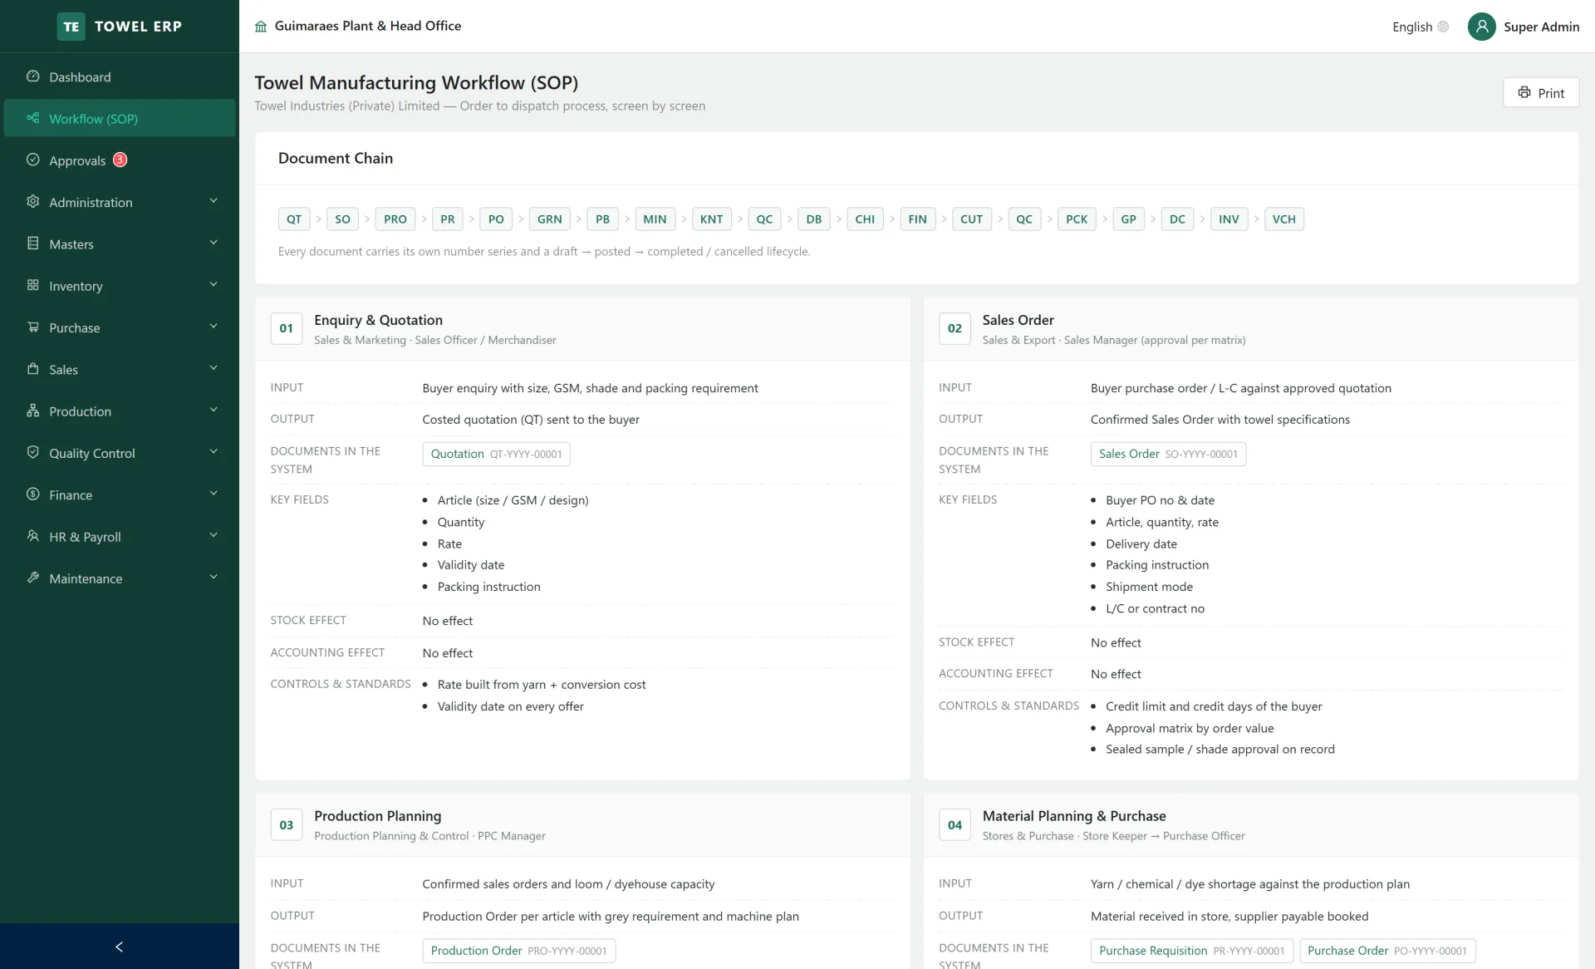Expand the Production menu chevron
The image size is (1595, 969).
(x=213, y=410)
